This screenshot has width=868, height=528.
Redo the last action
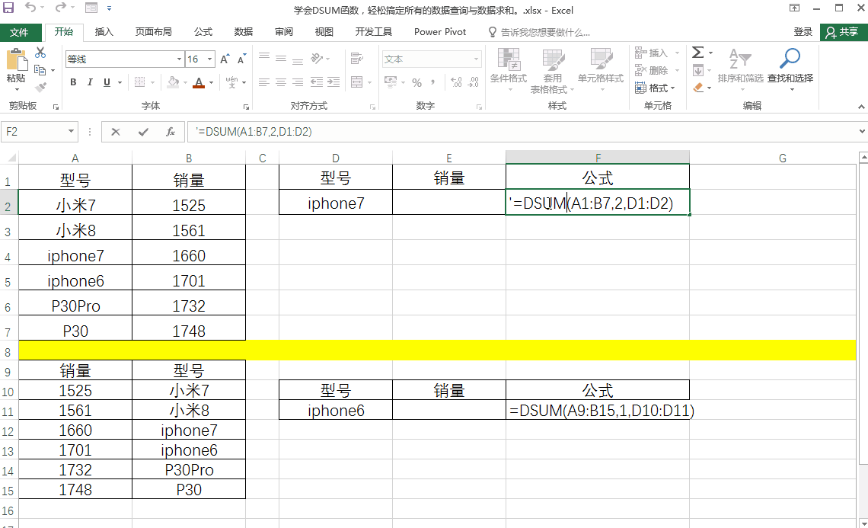click(x=61, y=8)
